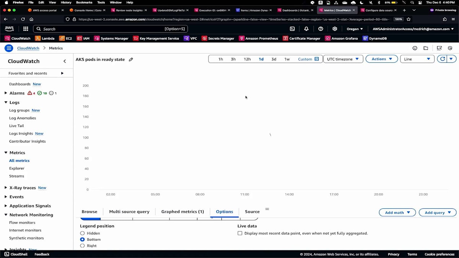Open the Bookmarks menu in macOS menu bar
Screen dimensions: 459x258
tap(84, 2)
